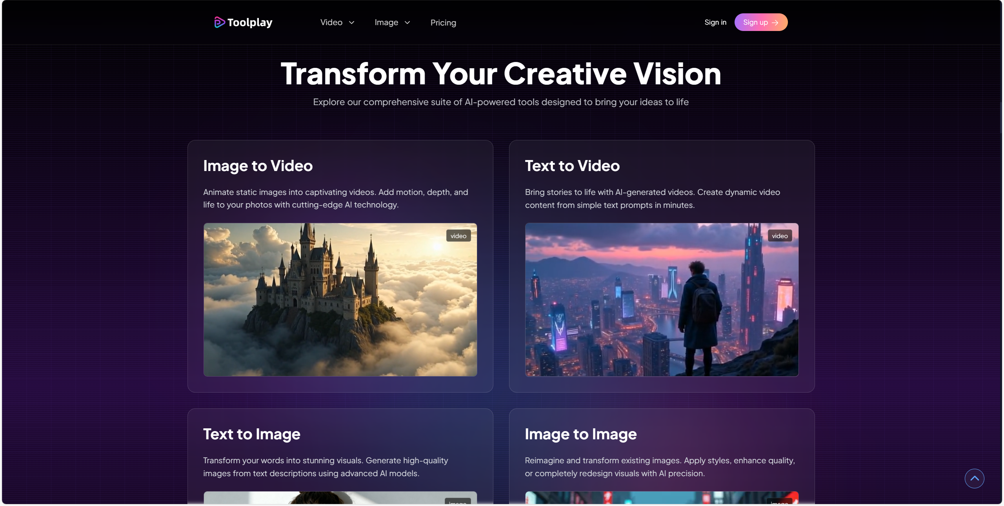Go to the Pricing page

(443, 23)
